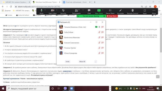The image size is (162, 91).
Task: Open Security shield menu
Action: pos(63,11)
